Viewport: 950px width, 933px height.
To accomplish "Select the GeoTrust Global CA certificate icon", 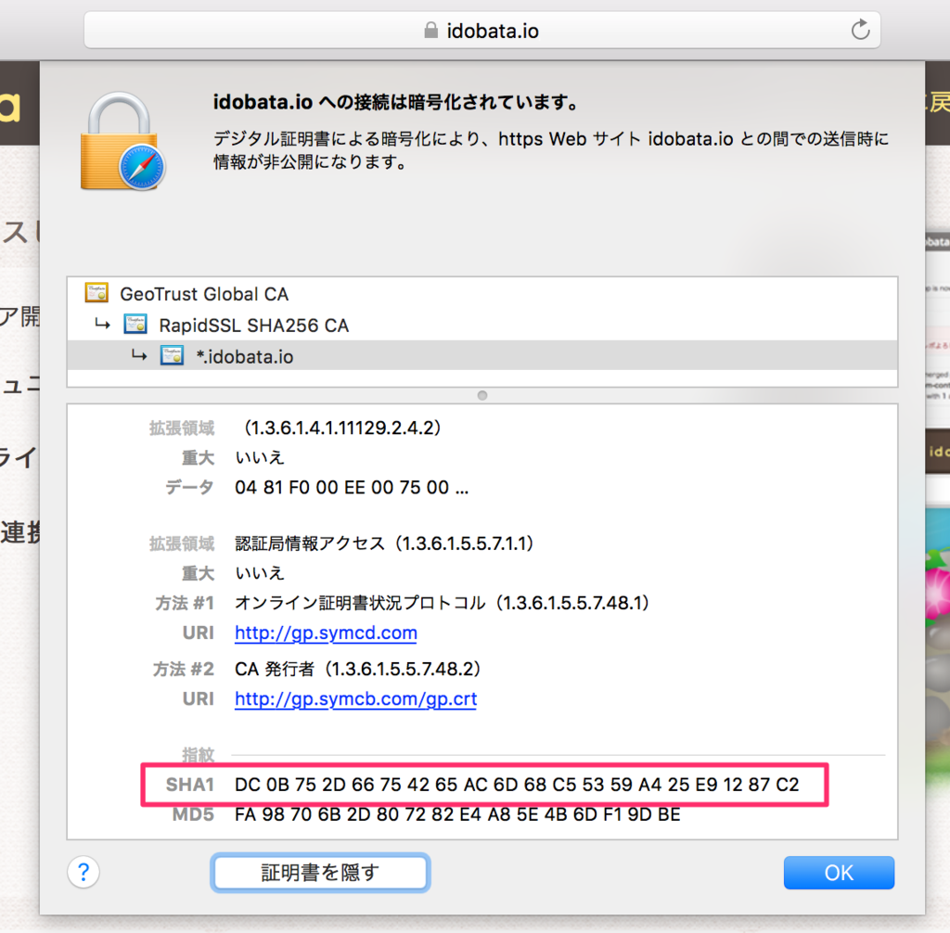I will [x=96, y=293].
